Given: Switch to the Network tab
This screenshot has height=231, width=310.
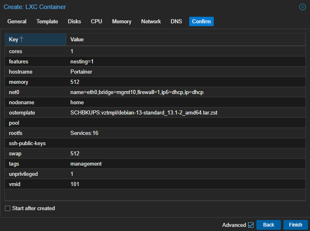Looking at the screenshot, I should coord(151,21).
